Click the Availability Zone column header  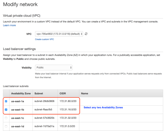point(21,93)
